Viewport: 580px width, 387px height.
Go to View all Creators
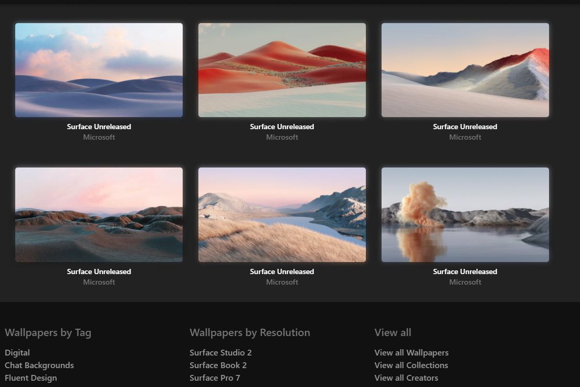pos(406,378)
